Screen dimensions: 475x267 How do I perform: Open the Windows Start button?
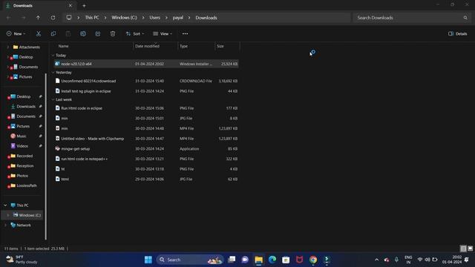click(148, 260)
